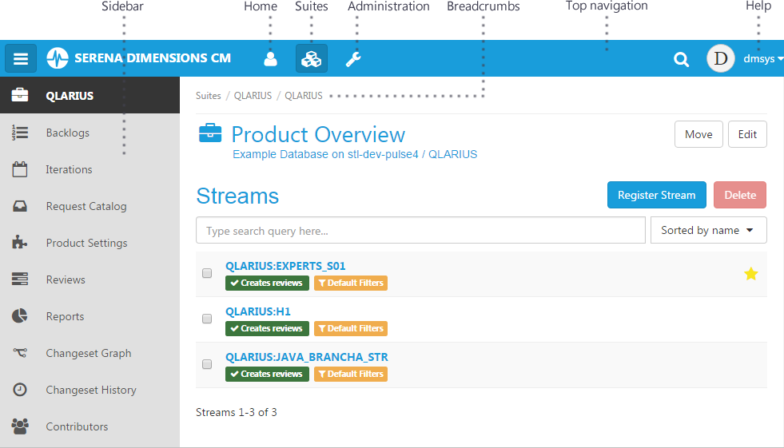This screenshot has height=448, width=784.
Task: Click Default Filters badge for EXPERTS_S01
Action: coord(351,283)
